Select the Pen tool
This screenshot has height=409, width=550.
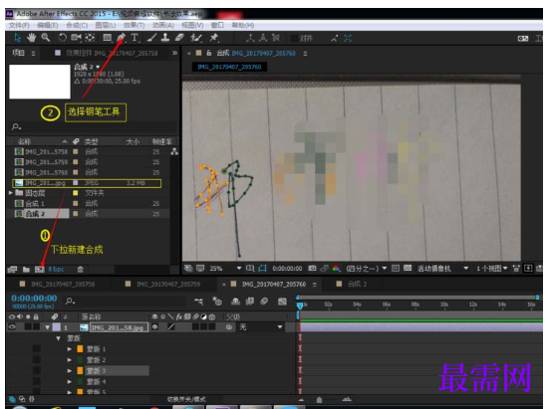(x=121, y=38)
